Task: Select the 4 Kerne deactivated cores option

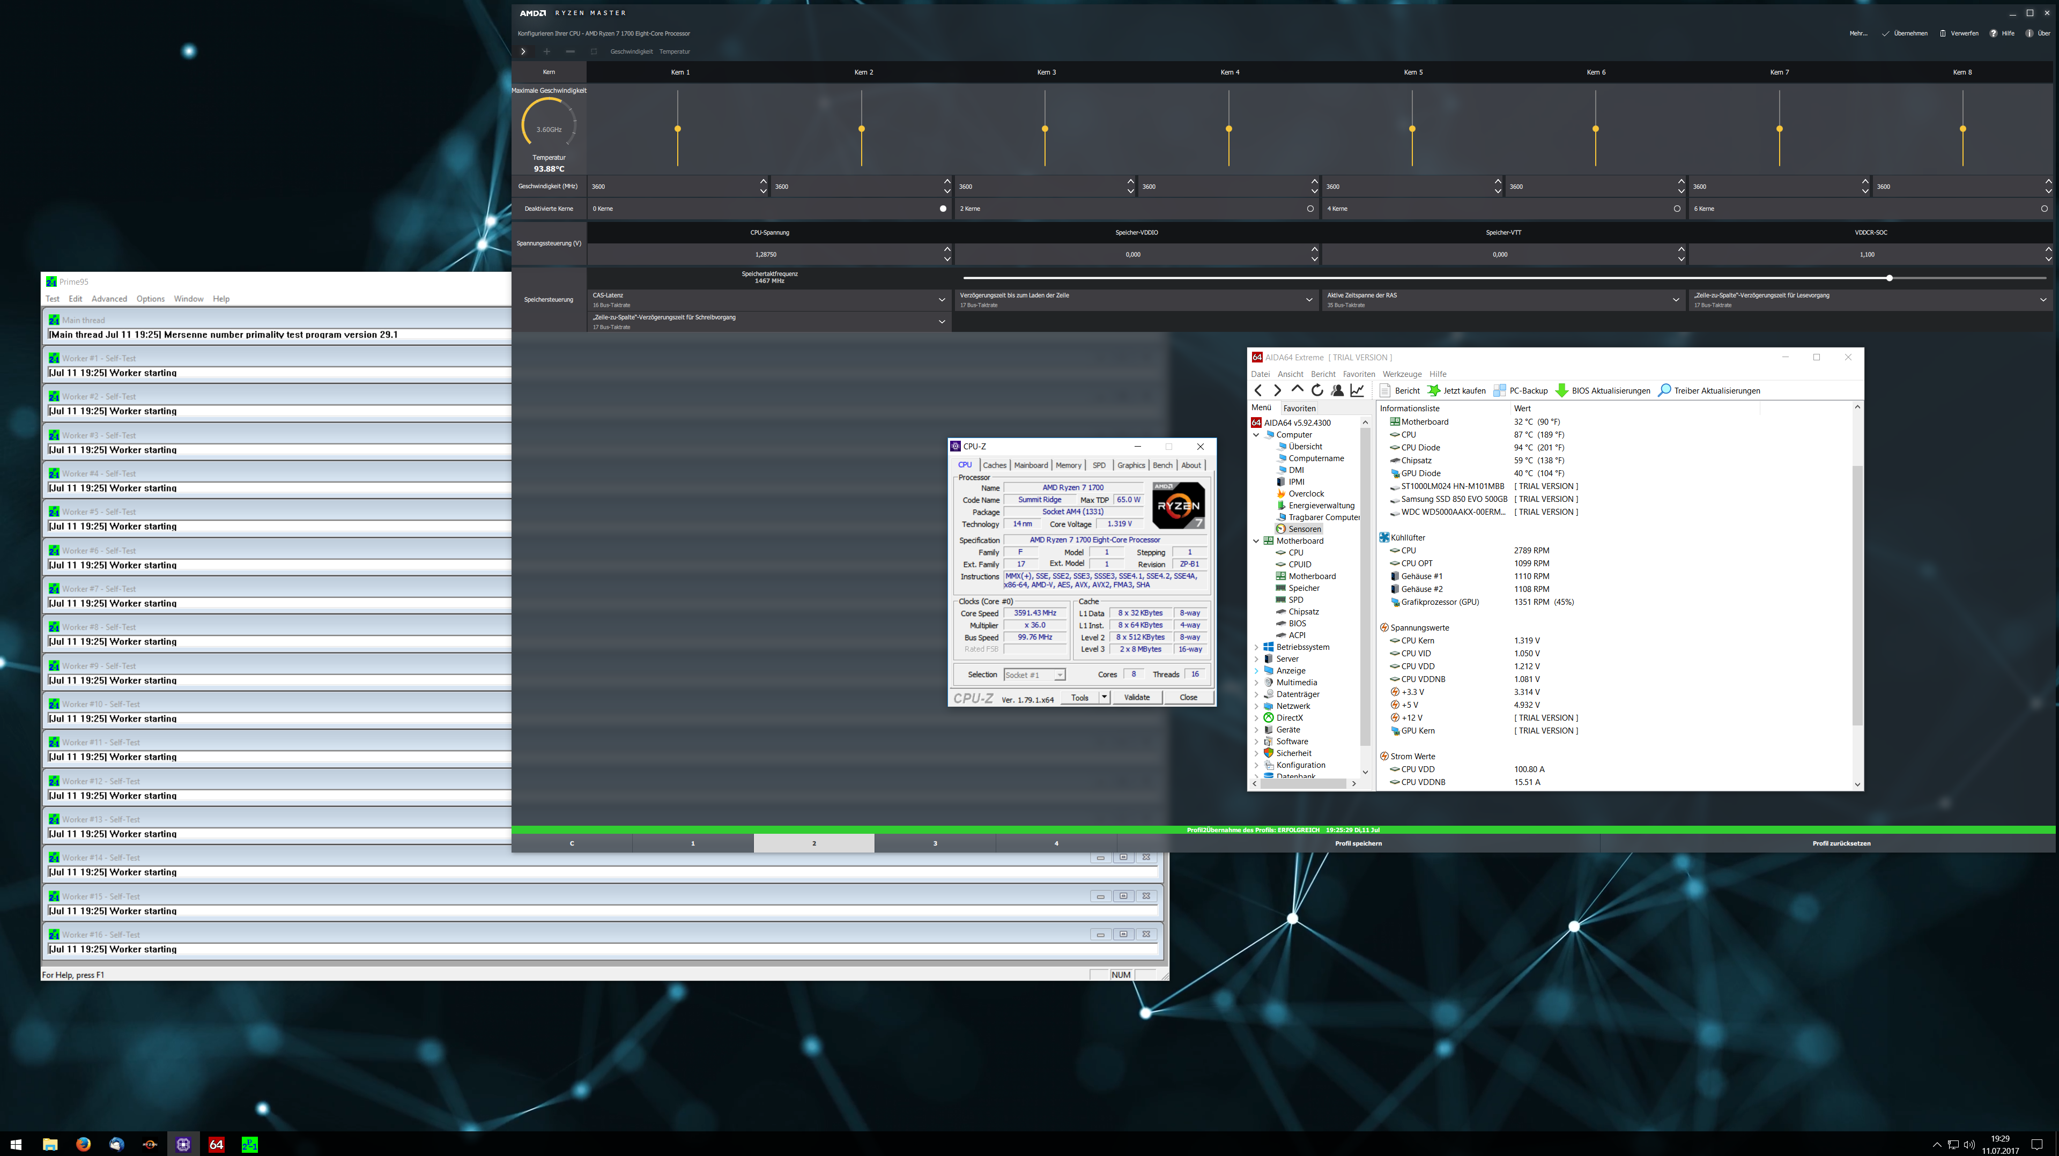Action: pos(1677,209)
